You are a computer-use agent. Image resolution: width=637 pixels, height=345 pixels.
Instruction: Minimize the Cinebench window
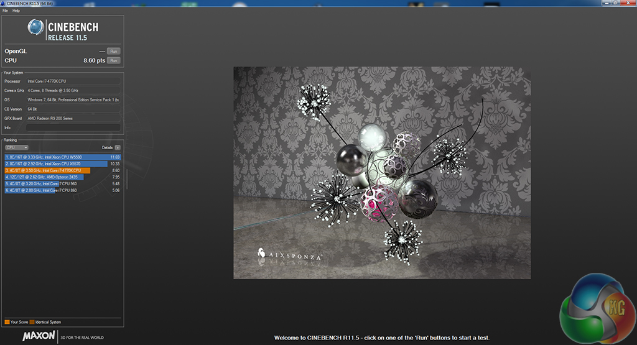(606, 3)
